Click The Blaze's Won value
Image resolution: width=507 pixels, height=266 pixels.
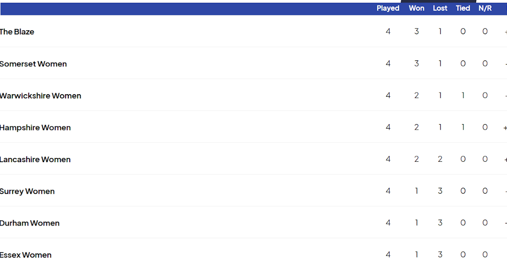pos(417,32)
